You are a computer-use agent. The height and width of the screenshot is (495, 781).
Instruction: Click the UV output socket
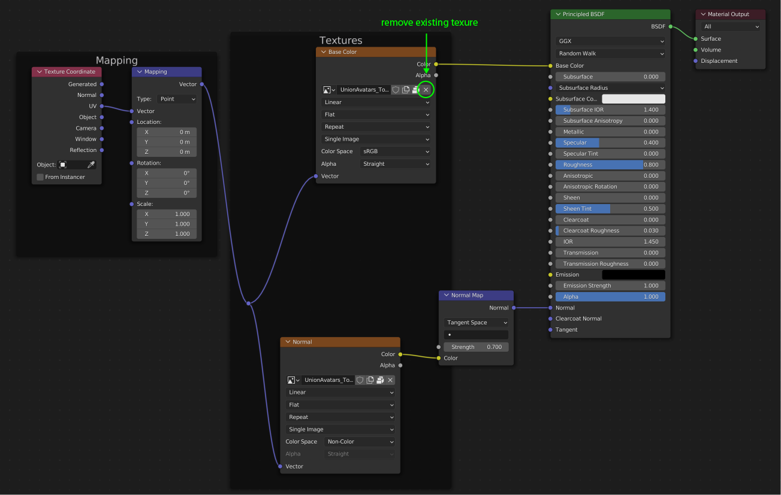point(102,106)
